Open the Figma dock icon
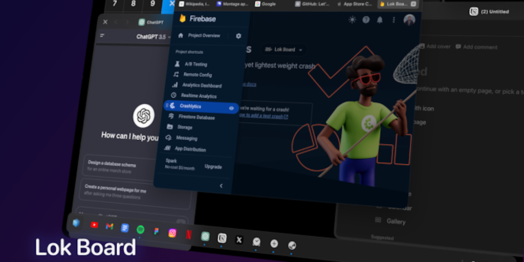The width and height of the screenshot is (524, 262). [x=156, y=231]
